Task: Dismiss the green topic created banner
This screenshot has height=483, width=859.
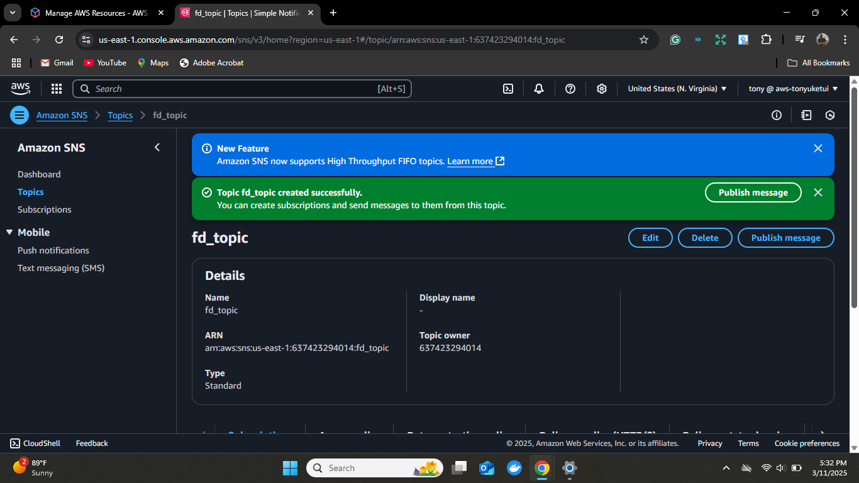Action: tap(818, 192)
